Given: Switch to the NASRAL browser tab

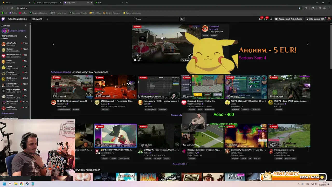Looking at the screenshot, I should pyautogui.click(x=16, y=3).
